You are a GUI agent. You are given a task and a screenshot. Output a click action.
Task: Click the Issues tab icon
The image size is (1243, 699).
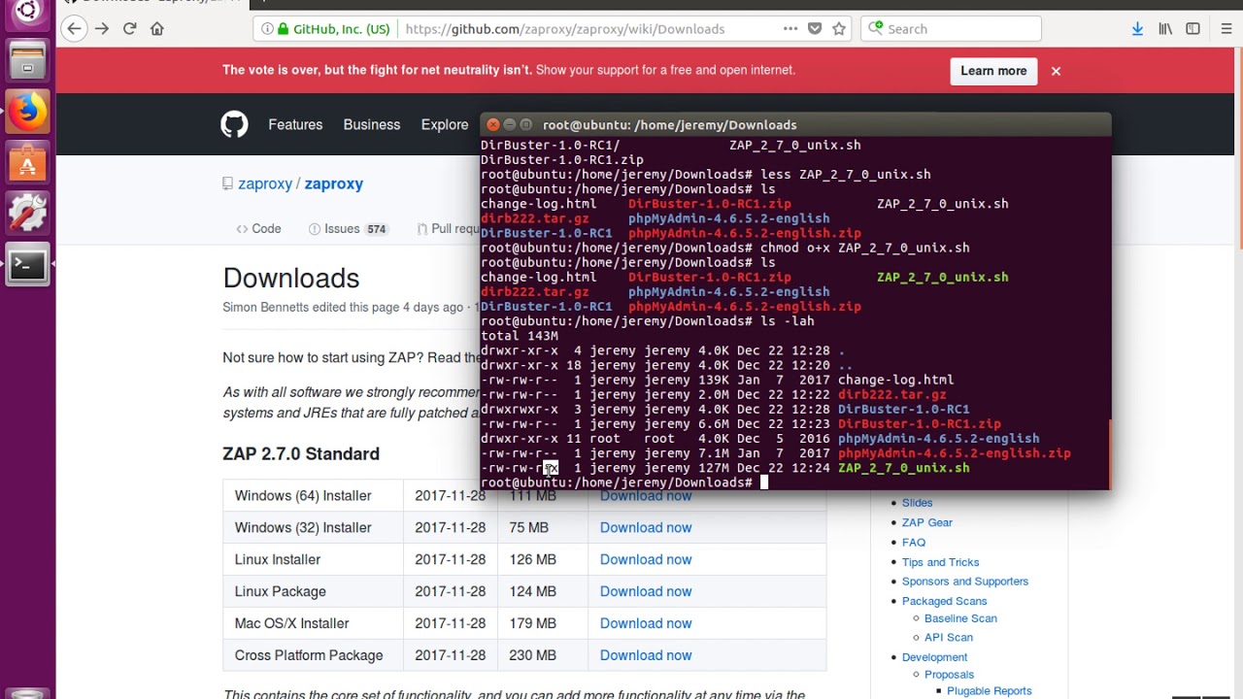tap(315, 229)
